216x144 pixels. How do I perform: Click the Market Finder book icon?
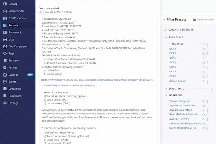point(5,11)
